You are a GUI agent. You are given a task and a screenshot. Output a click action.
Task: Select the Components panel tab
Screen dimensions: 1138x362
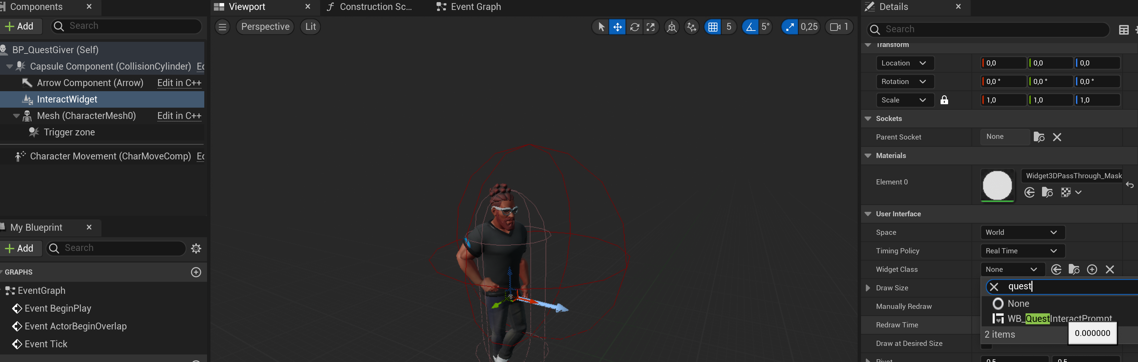pyautogui.click(x=36, y=7)
